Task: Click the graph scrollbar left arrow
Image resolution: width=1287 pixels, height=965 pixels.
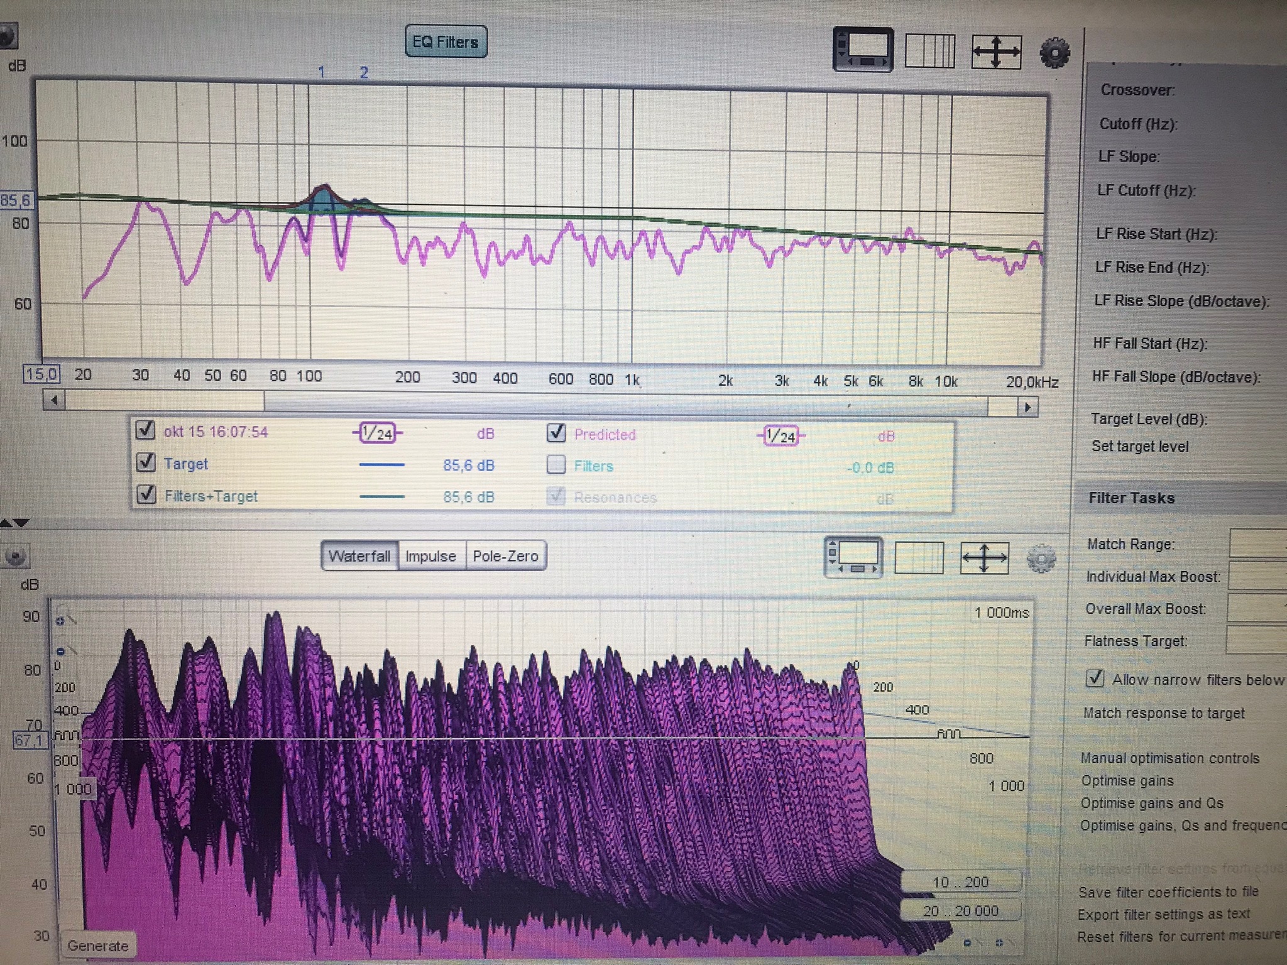Action: pyautogui.click(x=54, y=400)
